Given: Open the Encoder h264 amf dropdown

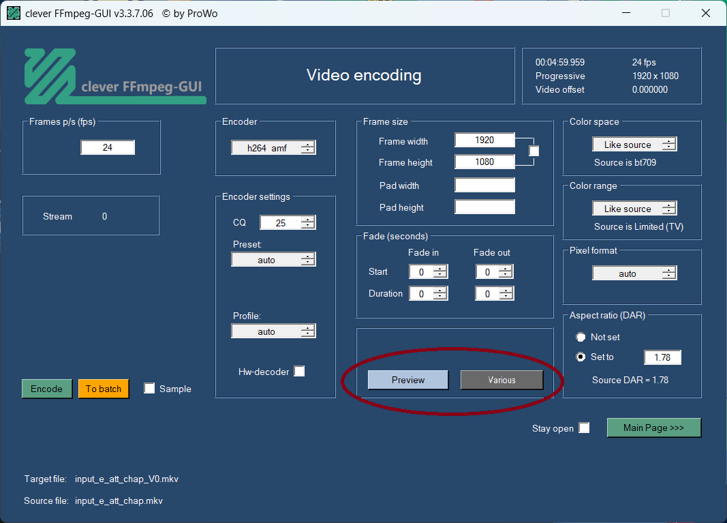Looking at the screenshot, I should click(273, 147).
